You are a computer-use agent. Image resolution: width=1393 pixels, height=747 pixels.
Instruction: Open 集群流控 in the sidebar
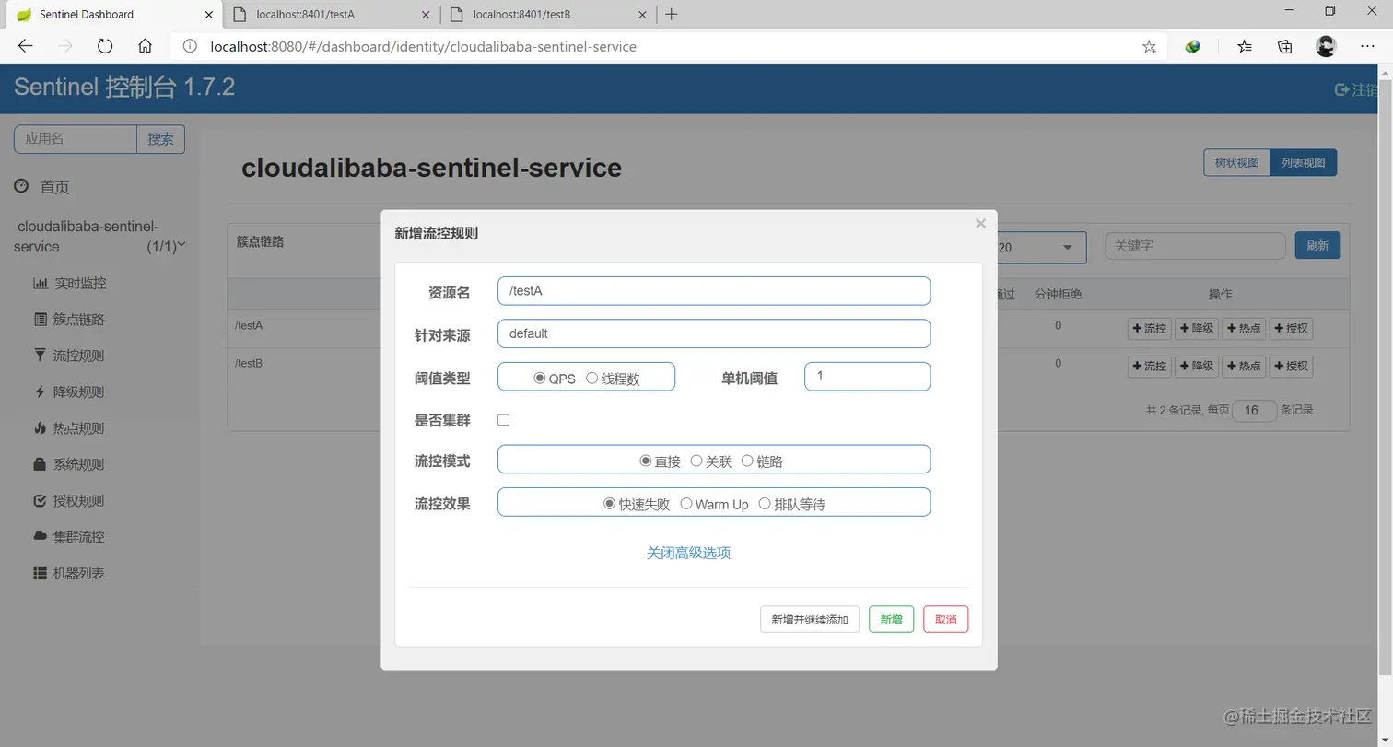tap(69, 537)
